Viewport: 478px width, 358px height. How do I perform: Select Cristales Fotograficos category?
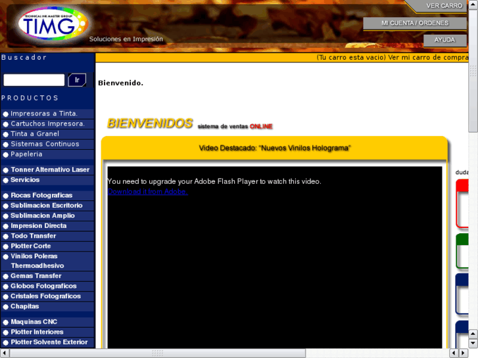click(x=46, y=296)
